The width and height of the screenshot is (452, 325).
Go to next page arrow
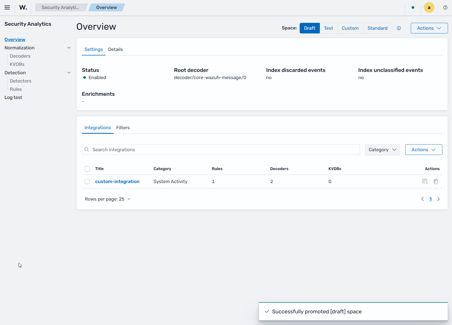pyautogui.click(x=438, y=199)
